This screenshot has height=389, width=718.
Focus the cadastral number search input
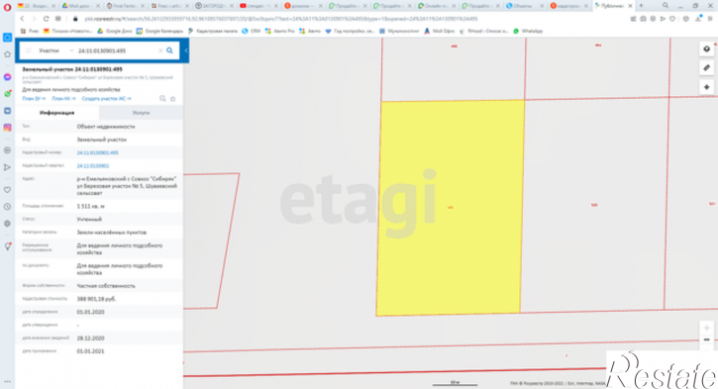coord(117,50)
